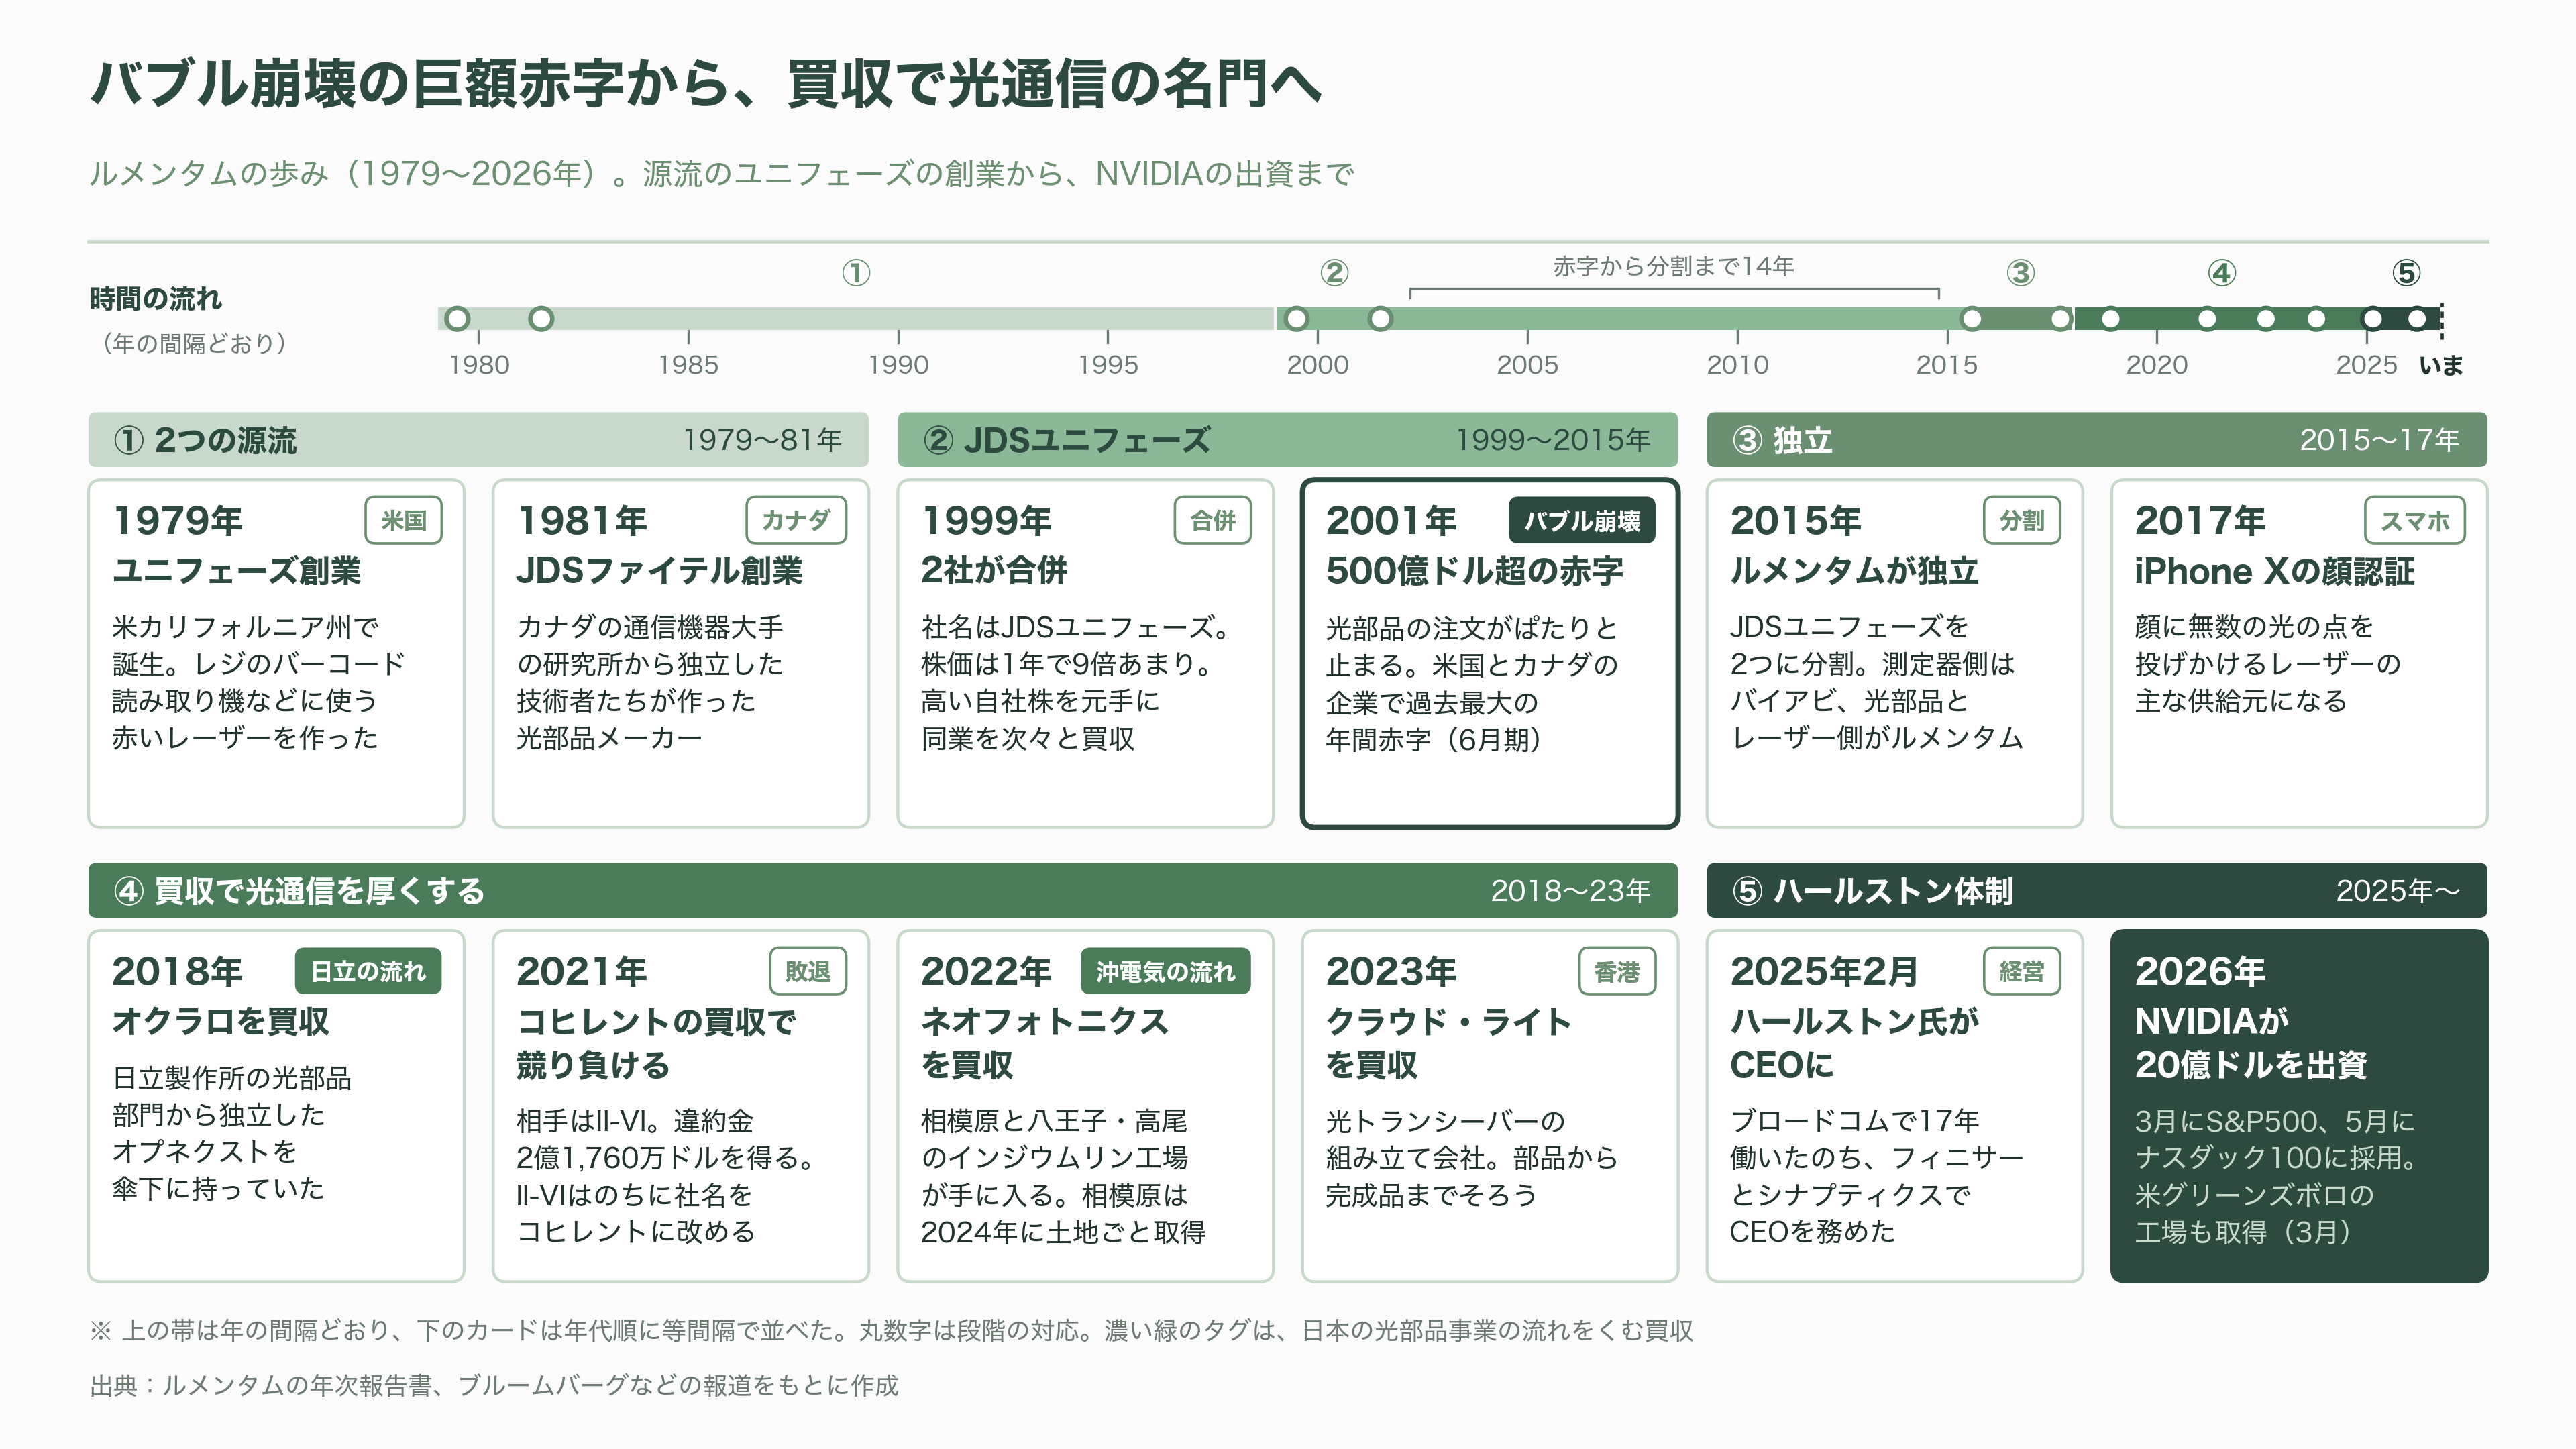This screenshot has height=1449, width=2576.
Task: Click the ① 2つの源流 section header
Action: (478, 440)
